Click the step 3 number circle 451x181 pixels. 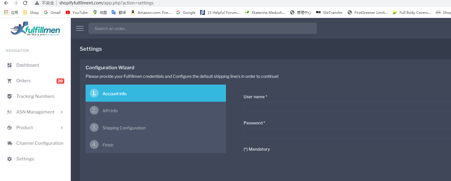[94, 127]
